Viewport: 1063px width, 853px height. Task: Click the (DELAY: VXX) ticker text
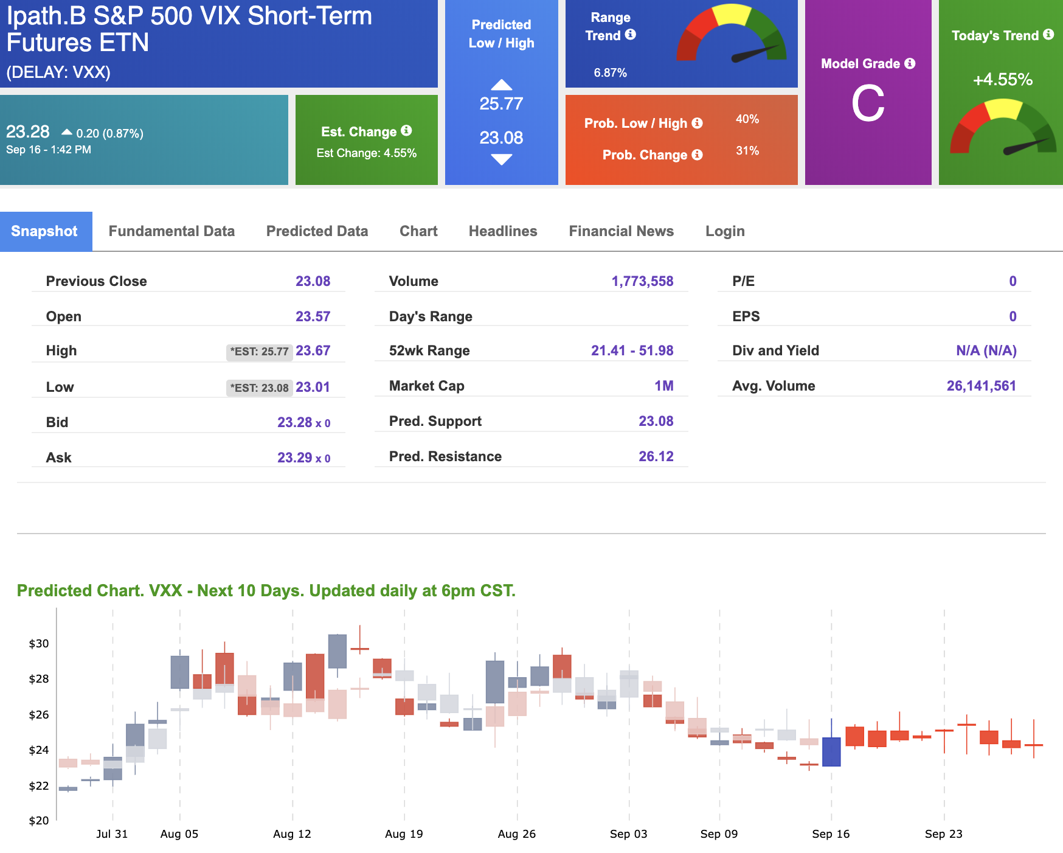(58, 72)
